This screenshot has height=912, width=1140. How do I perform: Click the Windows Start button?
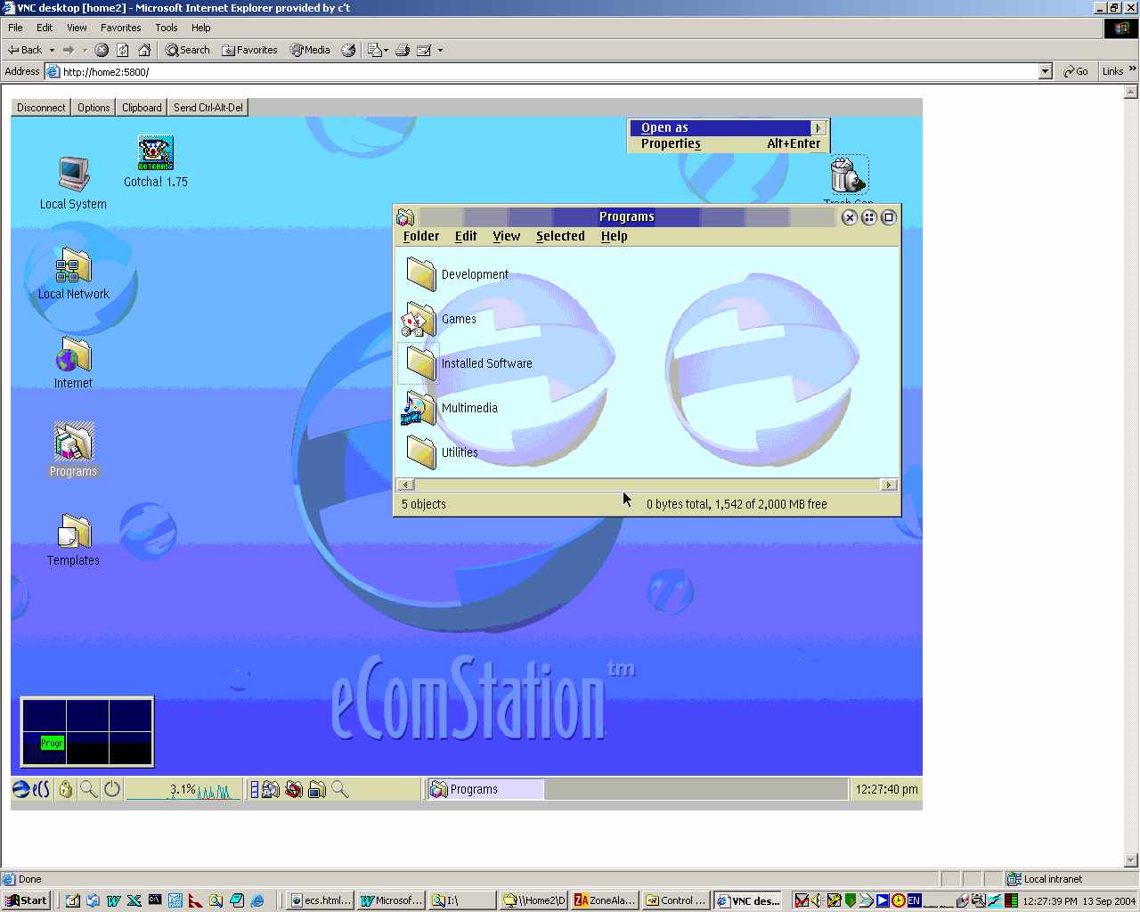pyautogui.click(x=26, y=900)
